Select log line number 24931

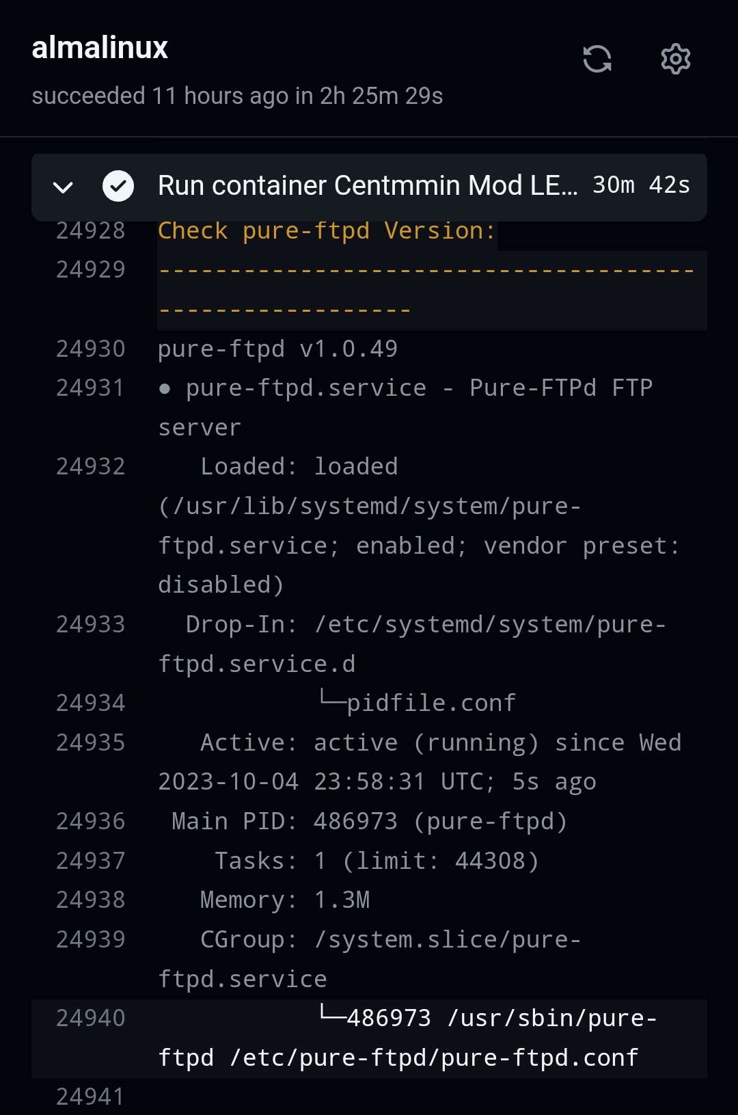[91, 388]
